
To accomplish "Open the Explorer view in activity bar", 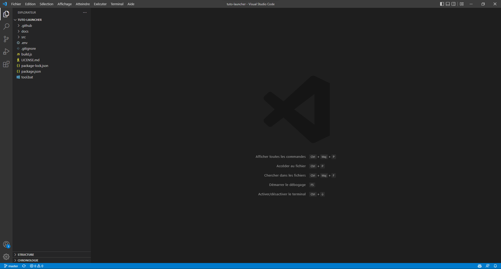I will coord(6,14).
